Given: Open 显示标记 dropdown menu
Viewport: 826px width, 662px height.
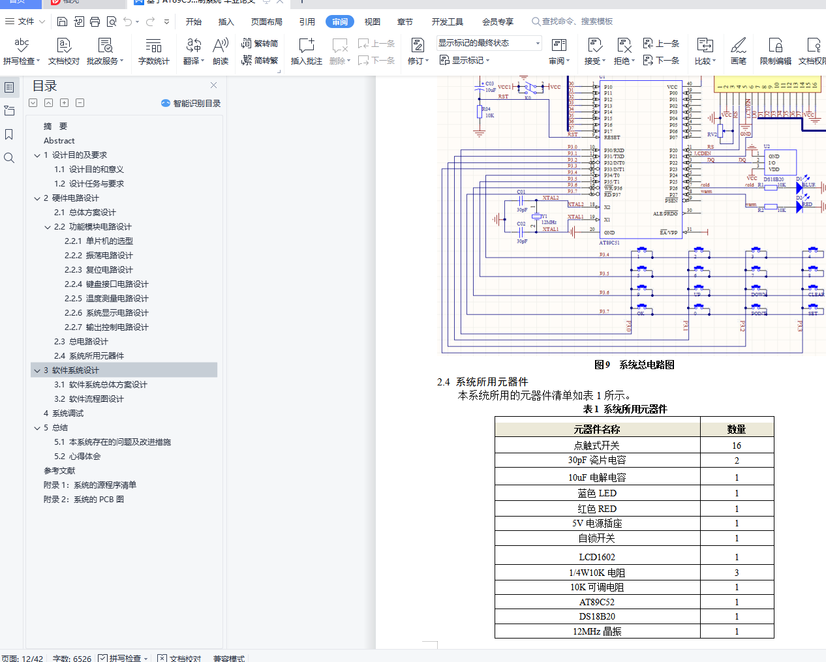Looking at the screenshot, I should click(464, 61).
